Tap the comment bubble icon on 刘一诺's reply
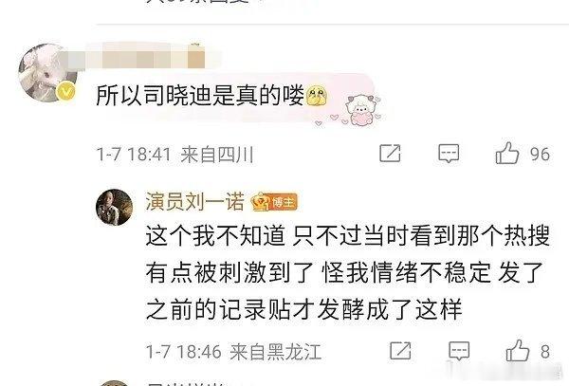The height and width of the screenshot is (386, 569). [x=459, y=351]
